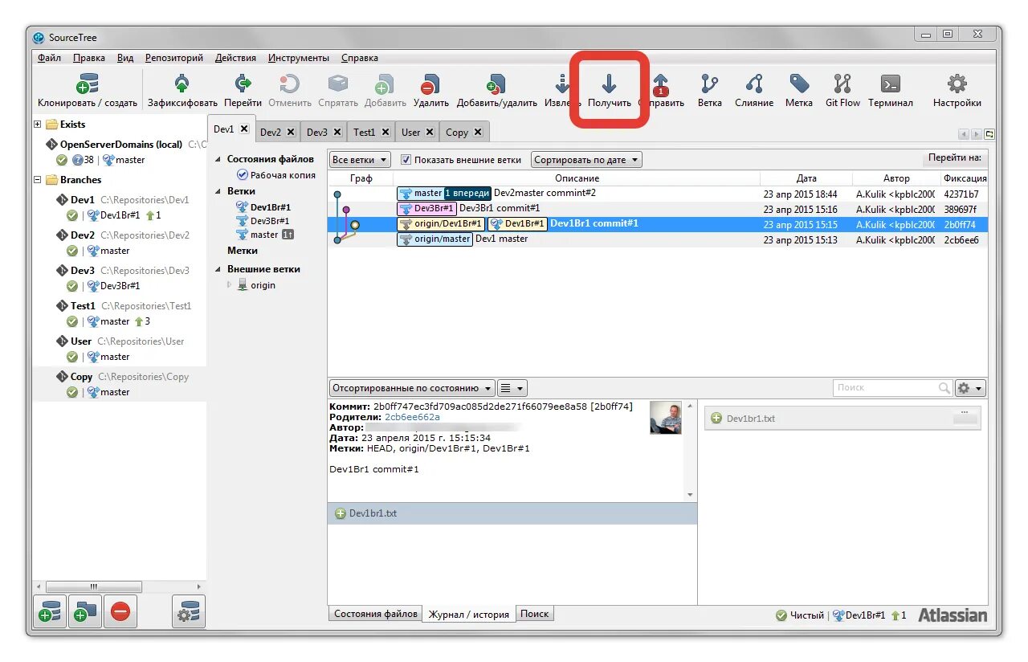Click the Push (Отправить) toolbar icon

coord(661,84)
